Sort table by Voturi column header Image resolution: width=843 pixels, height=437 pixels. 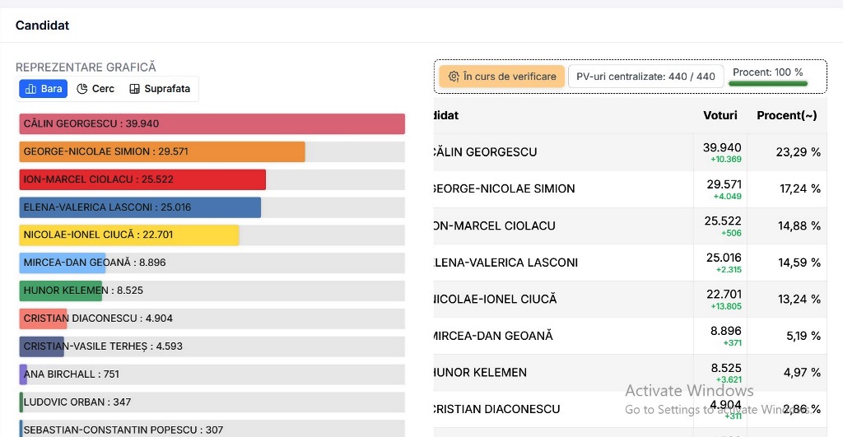(720, 115)
